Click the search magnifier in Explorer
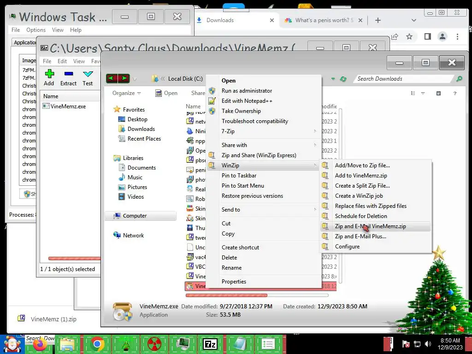The image size is (472, 354). [x=459, y=78]
